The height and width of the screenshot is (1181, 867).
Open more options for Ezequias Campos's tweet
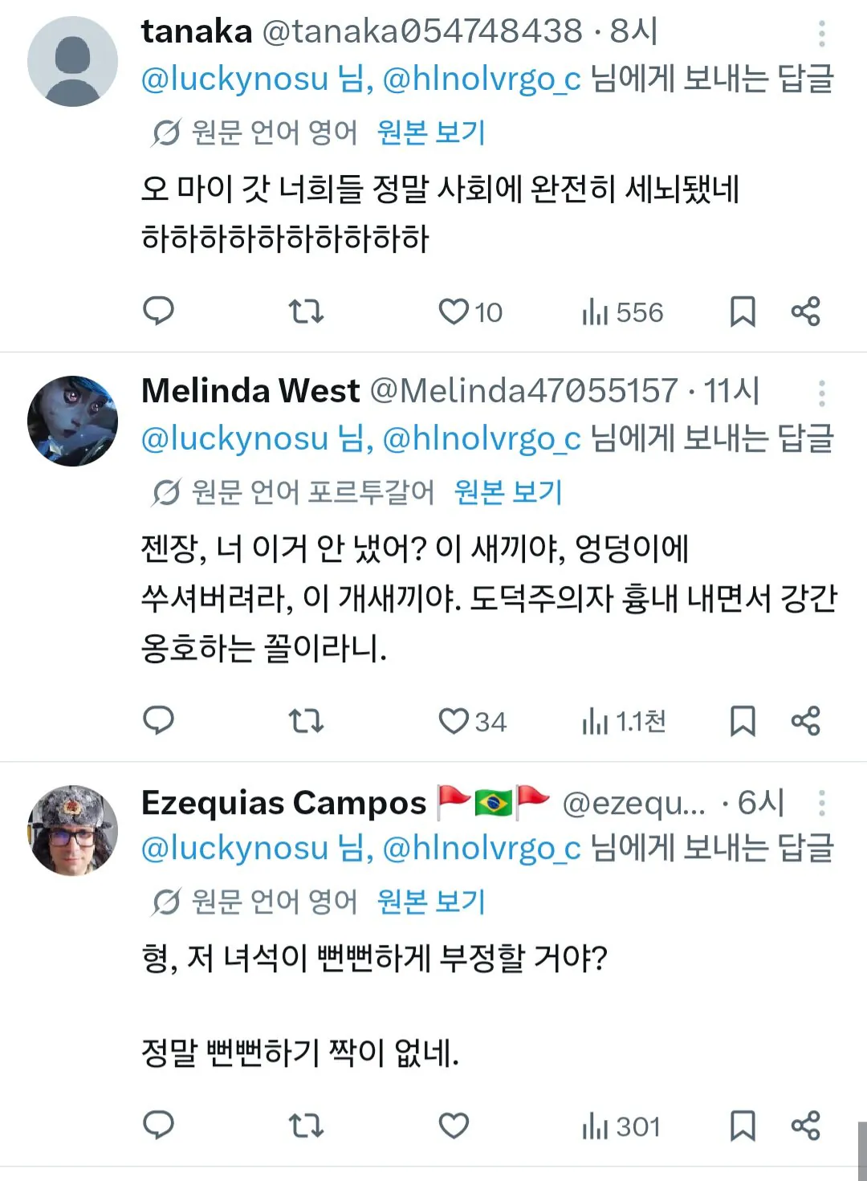pyautogui.click(x=821, y=803)
